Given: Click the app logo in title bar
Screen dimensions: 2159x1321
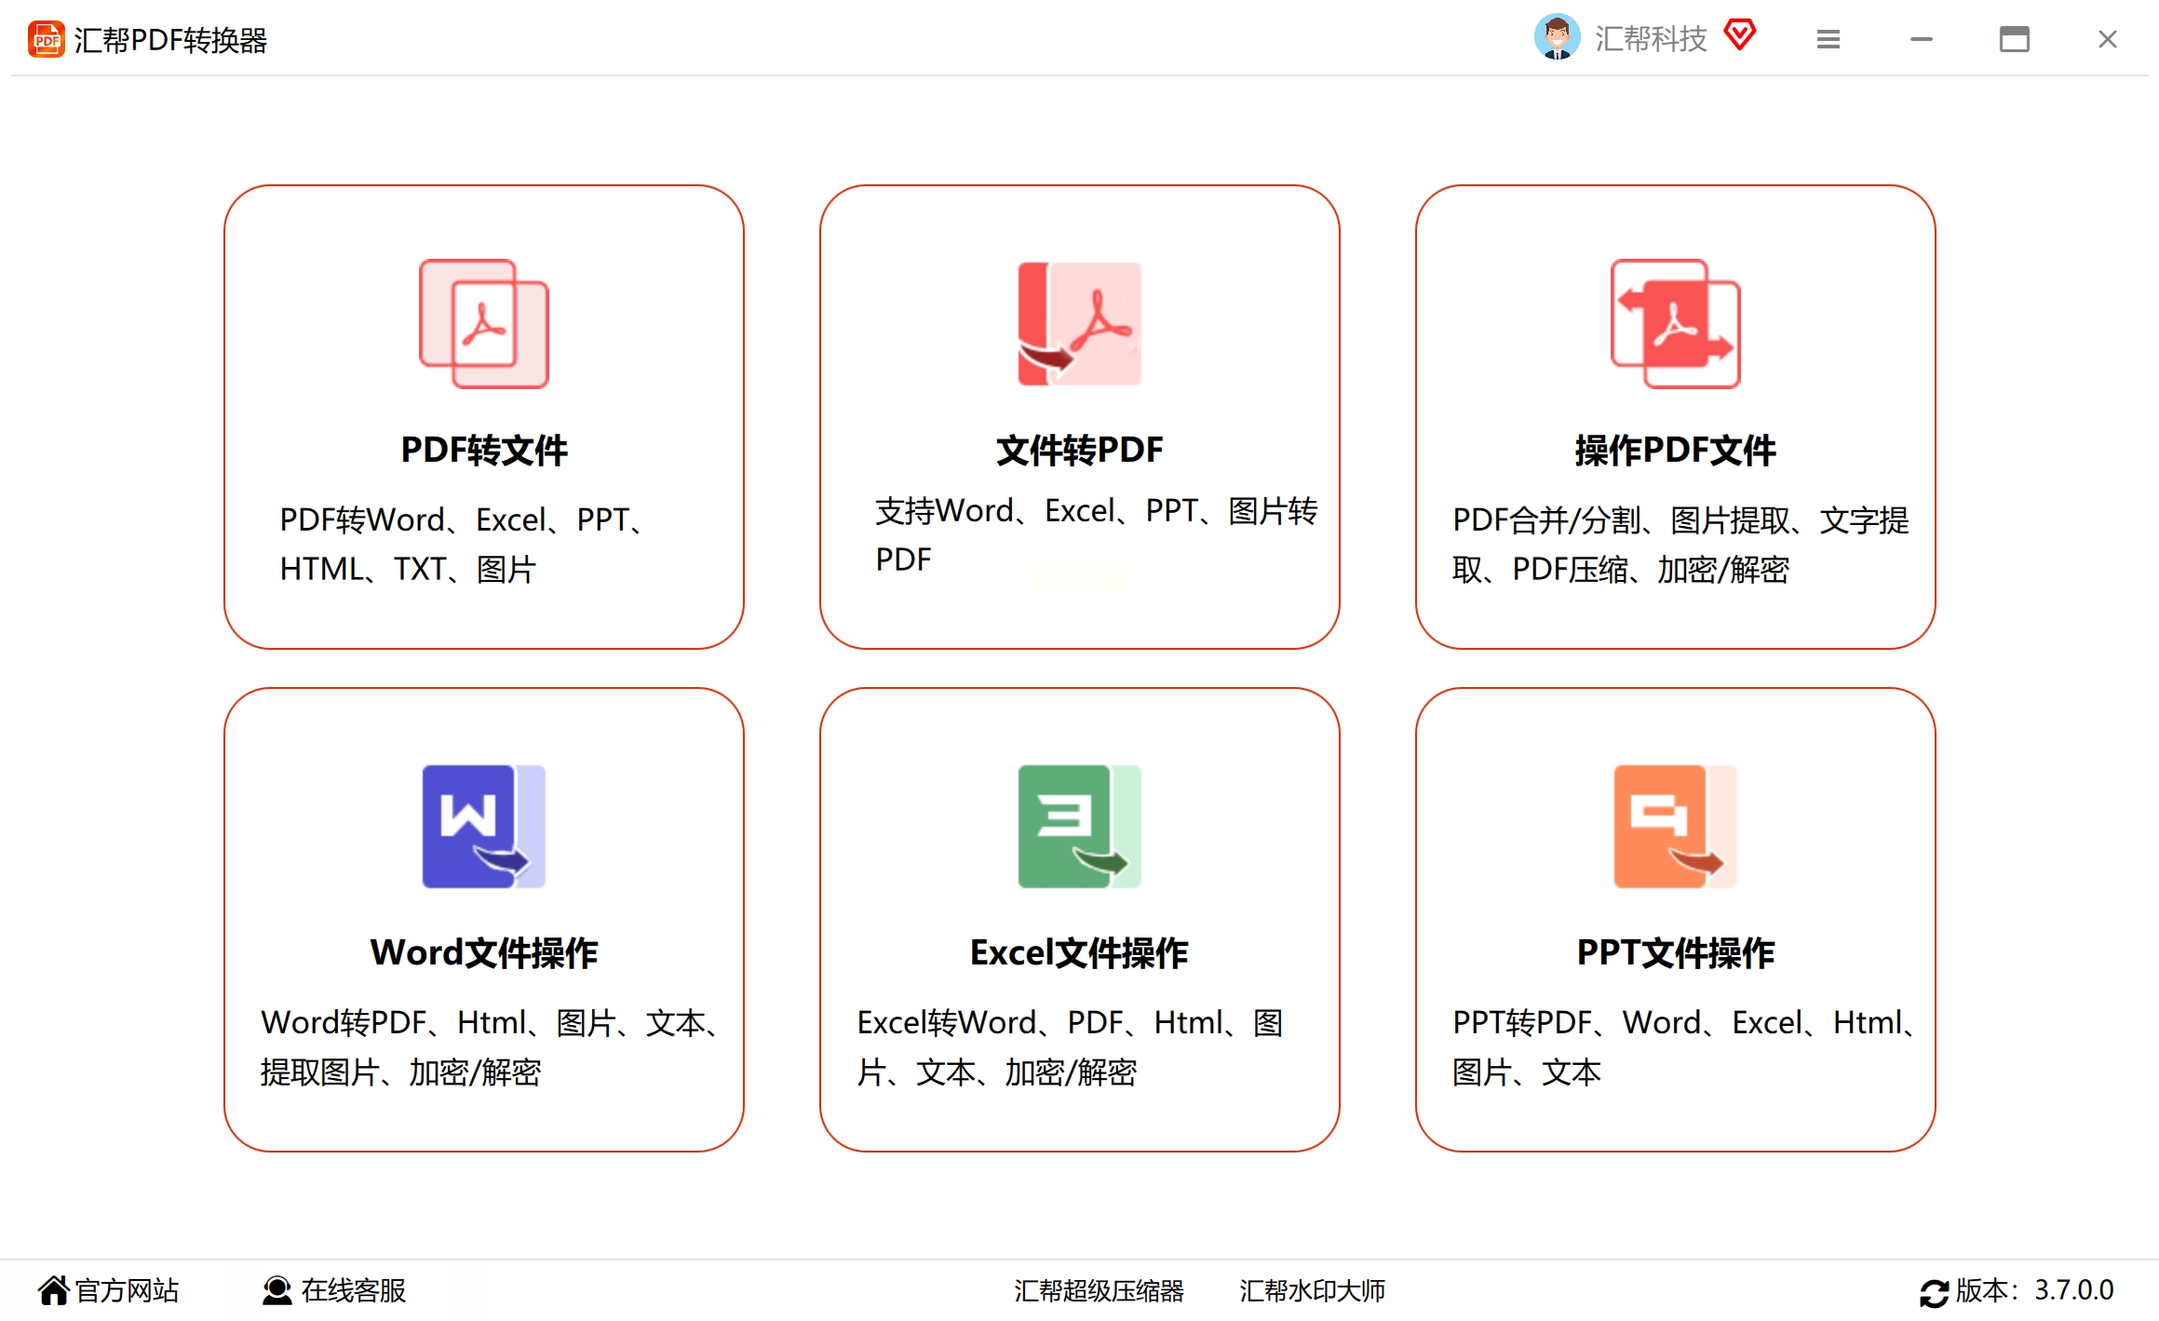Looking at the screenshot, I should pyautogui.click(x=46, y=40).
